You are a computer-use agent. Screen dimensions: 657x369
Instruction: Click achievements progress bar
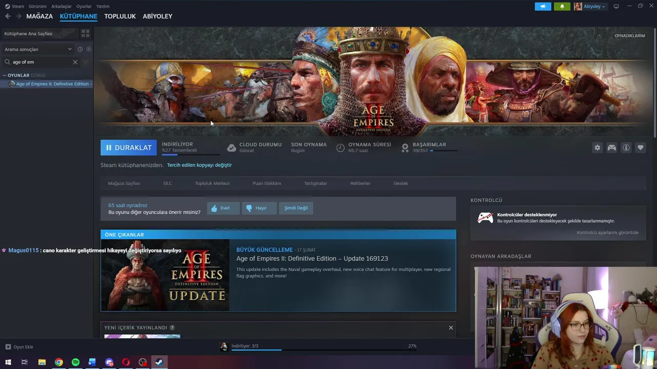click(445, 151)
